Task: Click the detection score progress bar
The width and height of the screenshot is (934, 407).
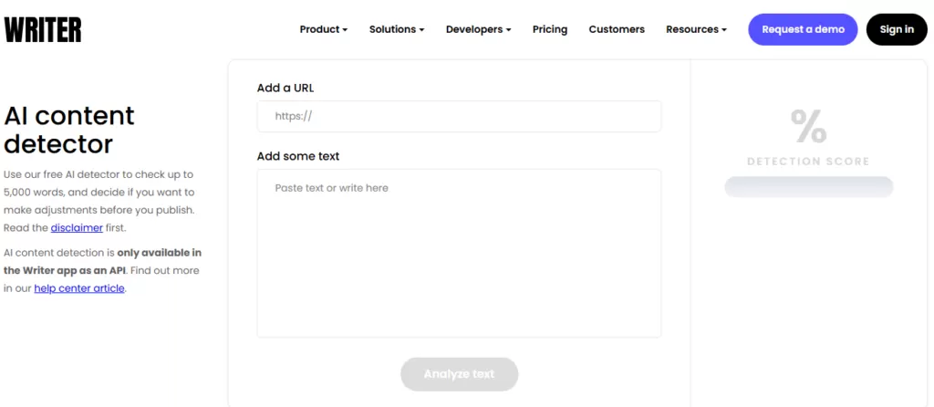Action: click(x=808, y=186)
